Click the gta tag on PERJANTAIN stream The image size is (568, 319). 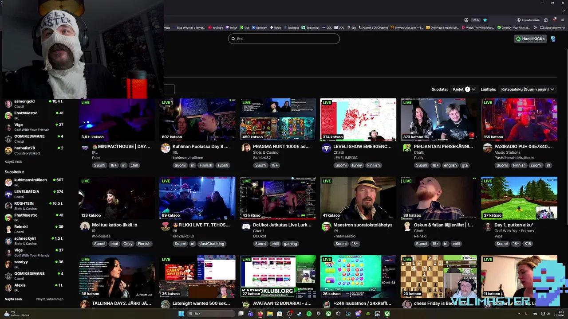pos(465,165)
